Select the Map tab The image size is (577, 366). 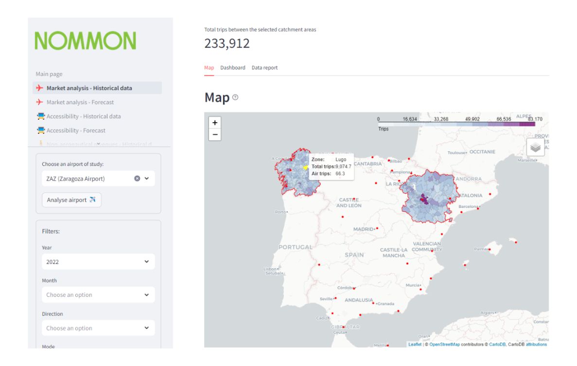[209, 68]
